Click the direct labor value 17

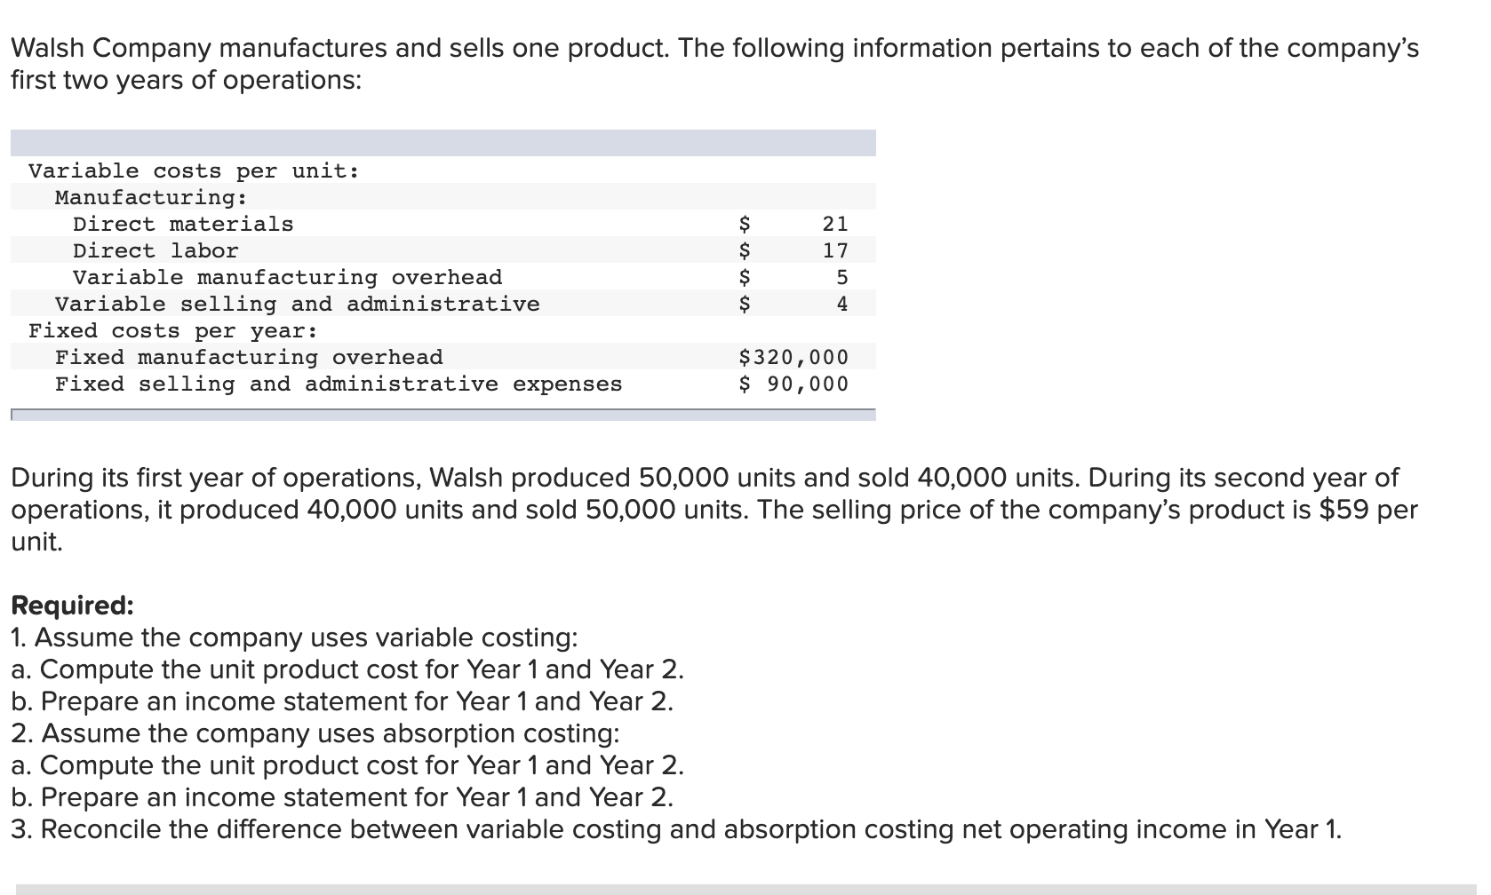tap(835, 250)
